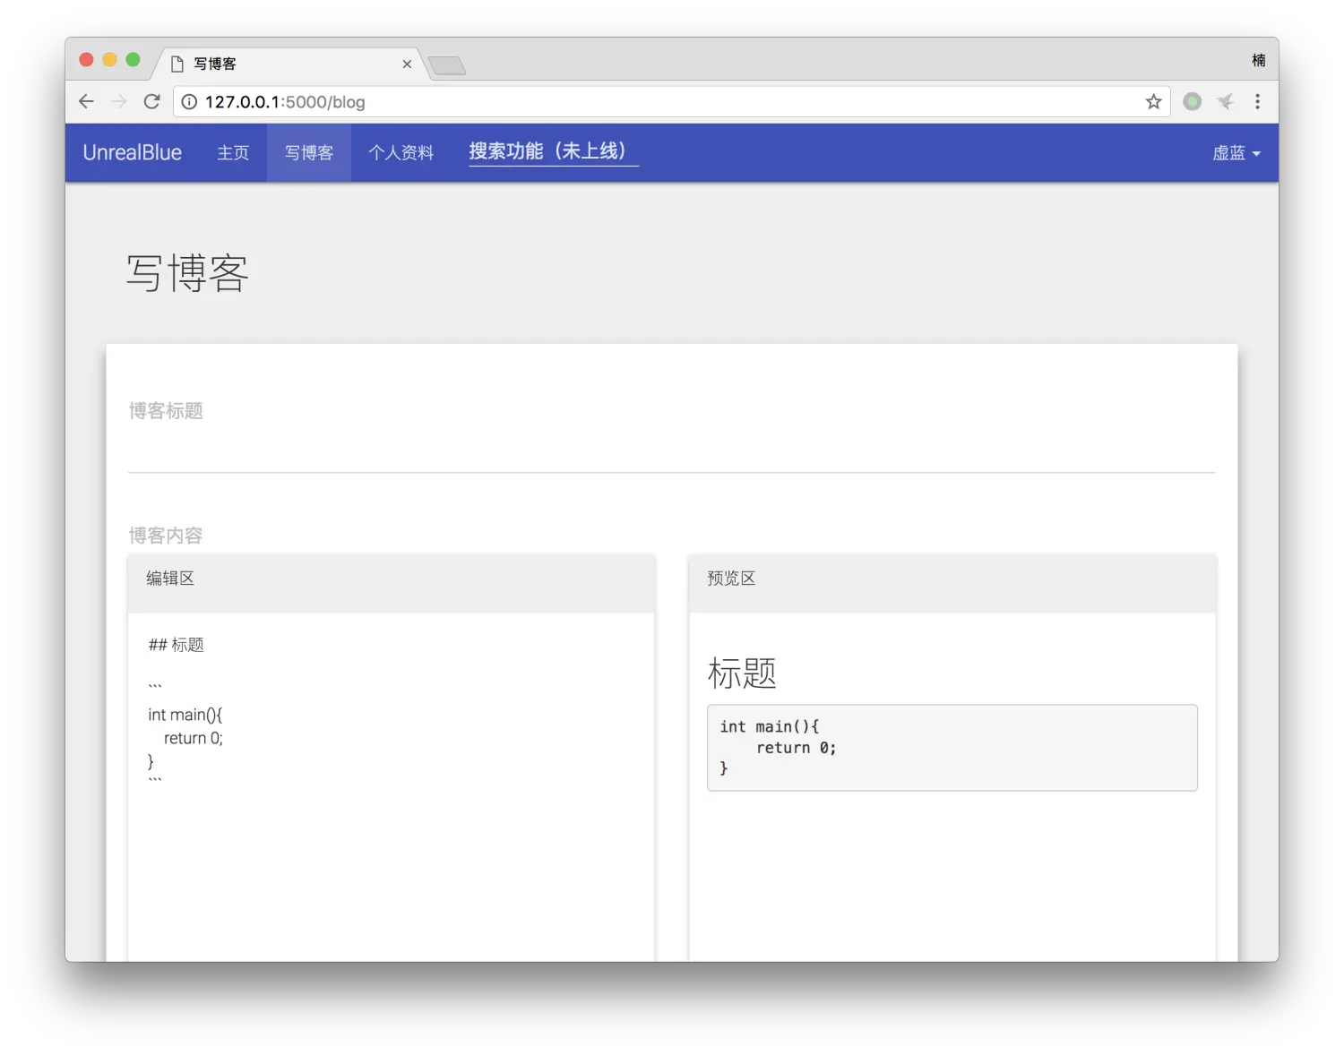Open the bird-shaped extension icon

(x=1225, y=101)
